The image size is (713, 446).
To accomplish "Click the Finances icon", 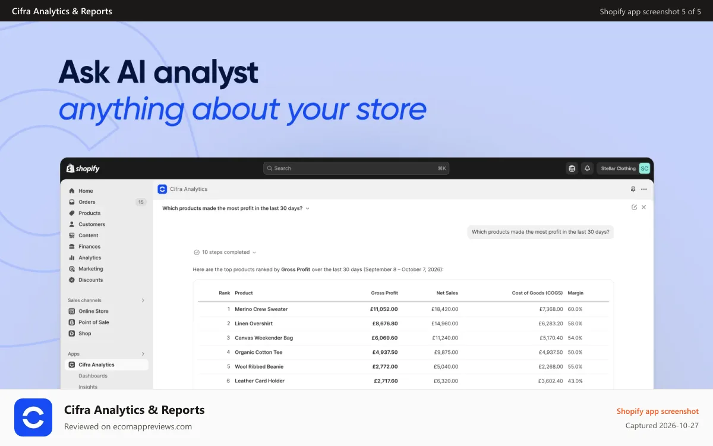I will coord(72,246).
